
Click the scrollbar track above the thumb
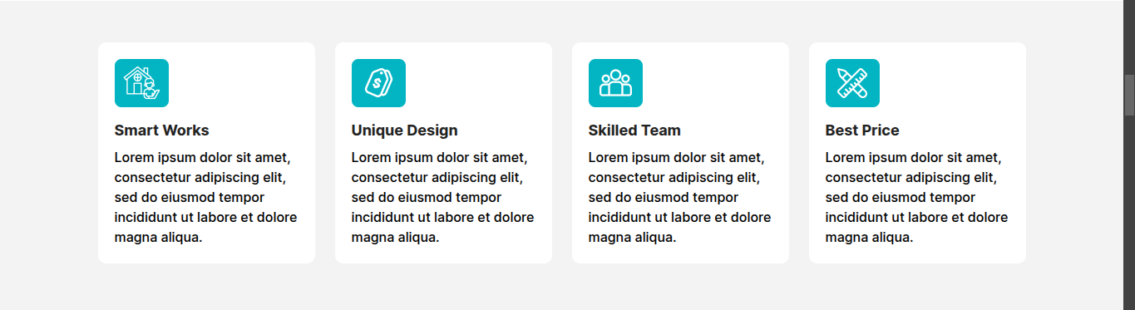click(x=1129, y=37)
